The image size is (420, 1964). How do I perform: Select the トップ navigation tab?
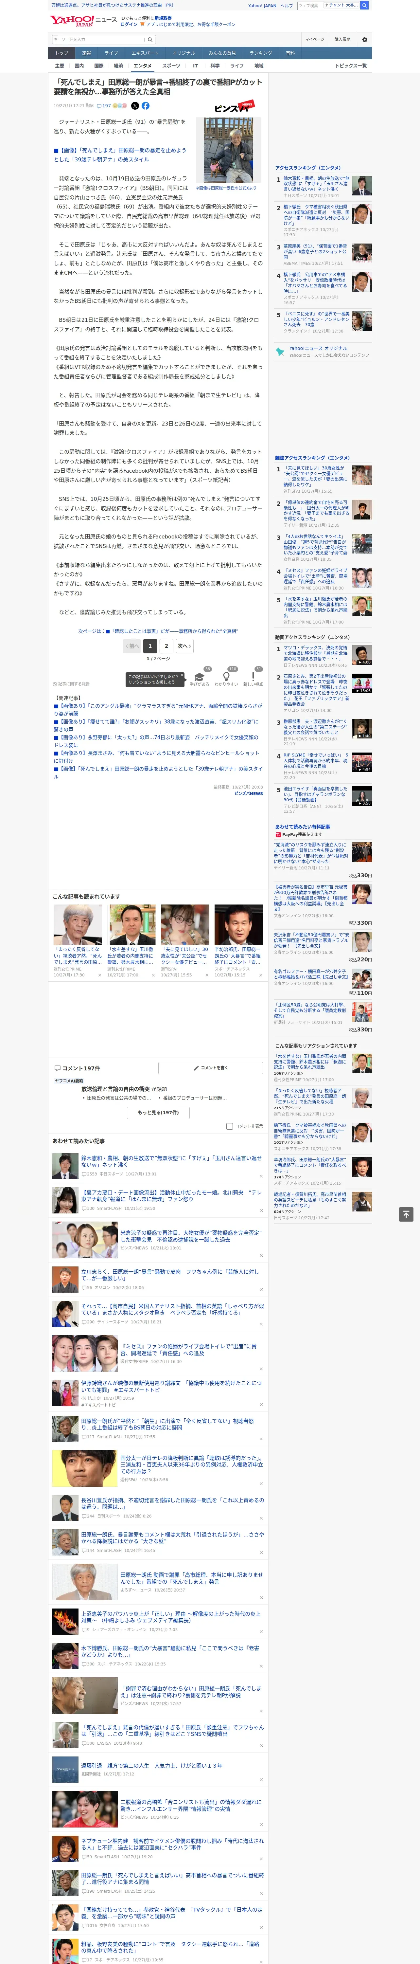click(62, 53)
